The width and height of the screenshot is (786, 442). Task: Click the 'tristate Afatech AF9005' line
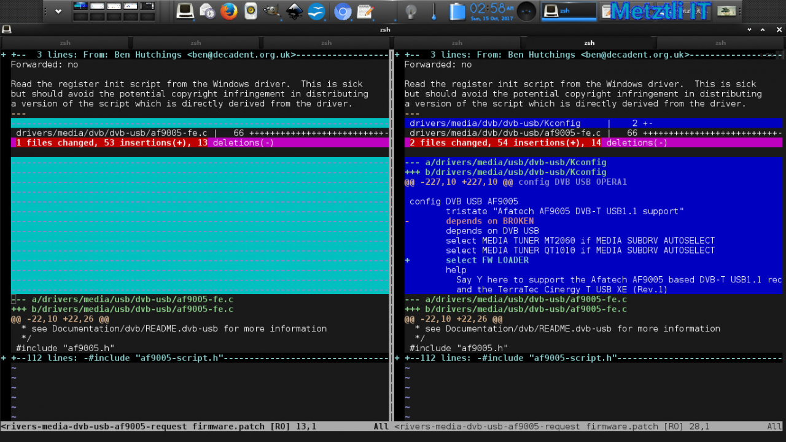(x=565, y=211)
